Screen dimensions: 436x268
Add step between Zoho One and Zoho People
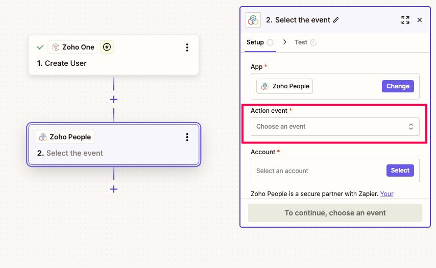(114, 100)
